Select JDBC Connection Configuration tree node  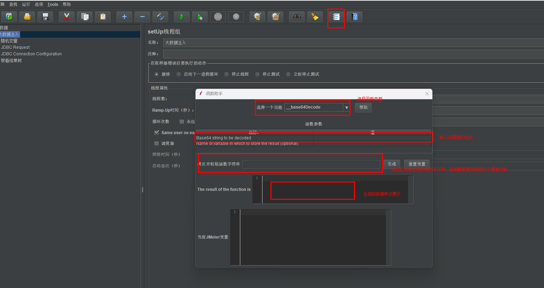pos(31,54)
